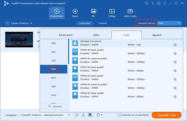Viewport: 187px width, 121px height.
Task: Select WMA9 de basse qualité preset
Action: point(127,69)
